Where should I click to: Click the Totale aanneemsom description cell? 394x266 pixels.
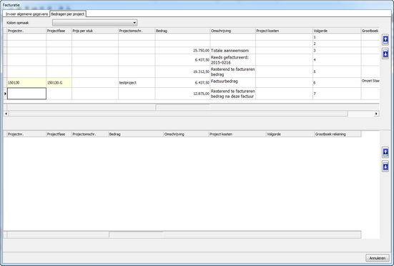[233, 51]
